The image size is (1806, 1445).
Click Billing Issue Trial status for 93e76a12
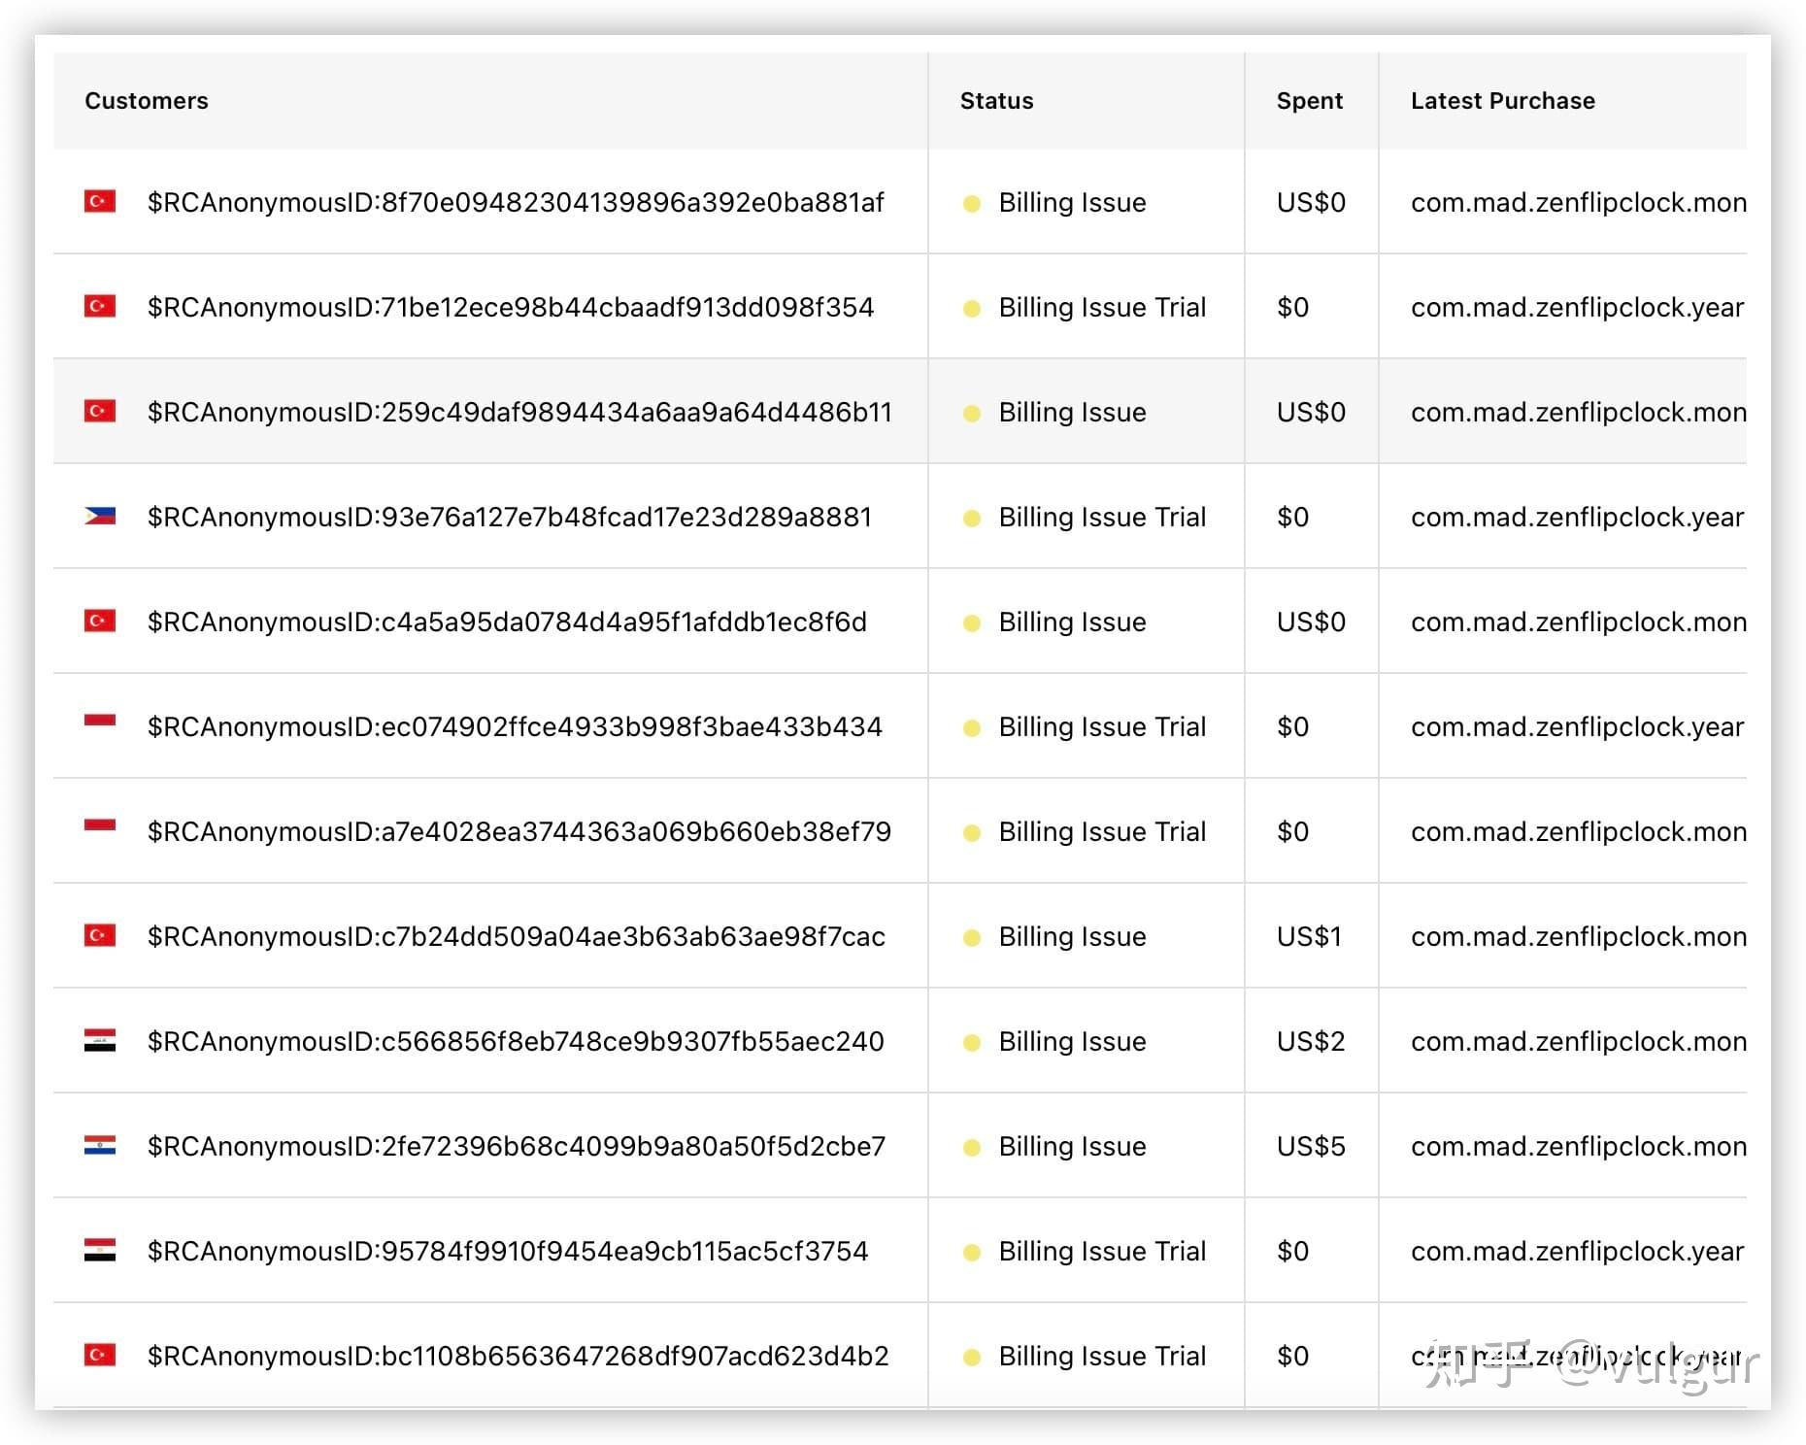[x=1102, y=517]
